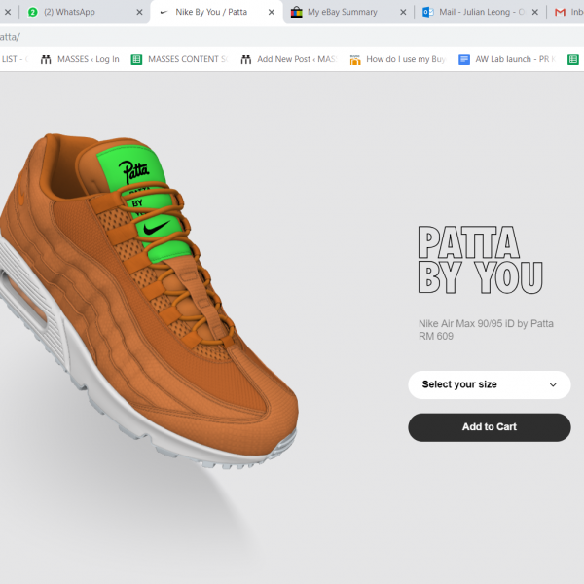This screenshot has height=584, width=584.
Task: Click the Gmail Inbox tab icon
Action: click(560, 12)
